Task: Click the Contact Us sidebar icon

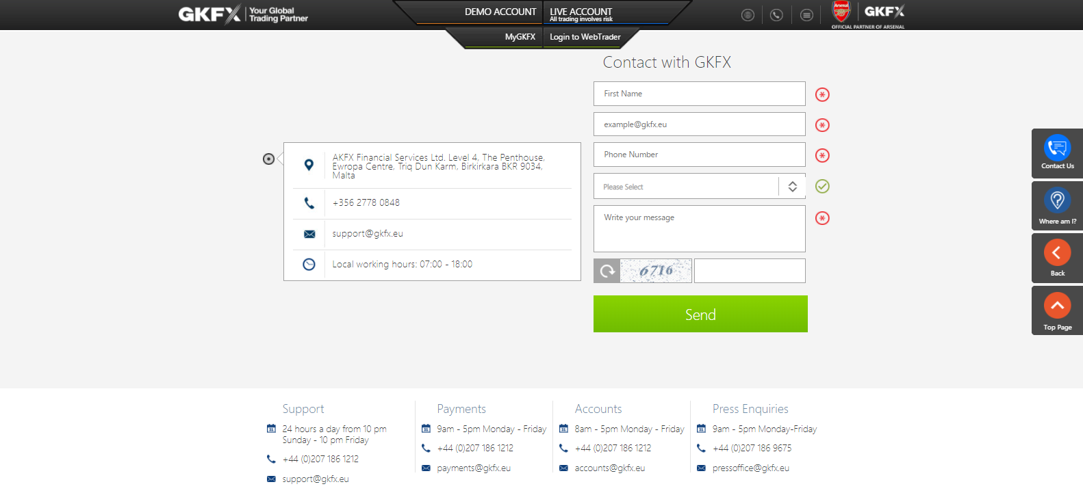Action: [1057, 148]
